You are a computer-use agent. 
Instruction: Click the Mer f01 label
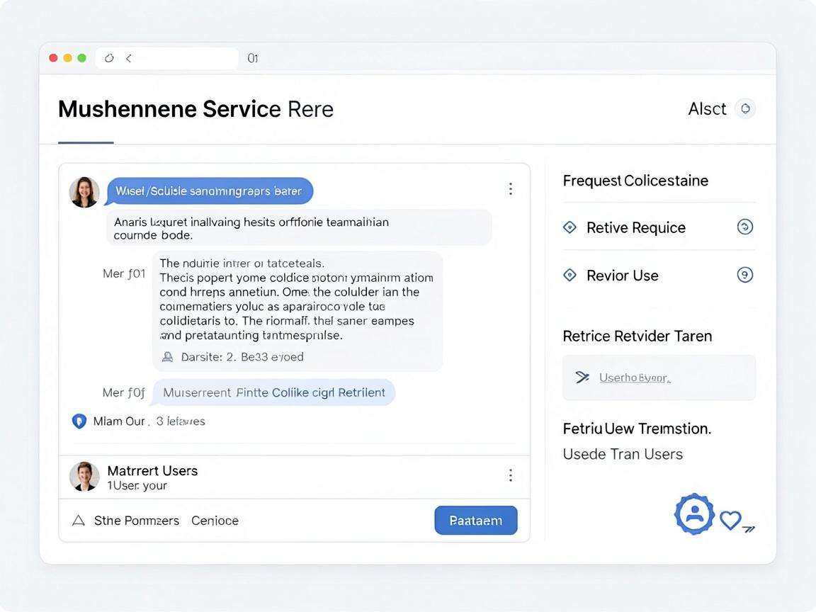[x=124, y=273]
